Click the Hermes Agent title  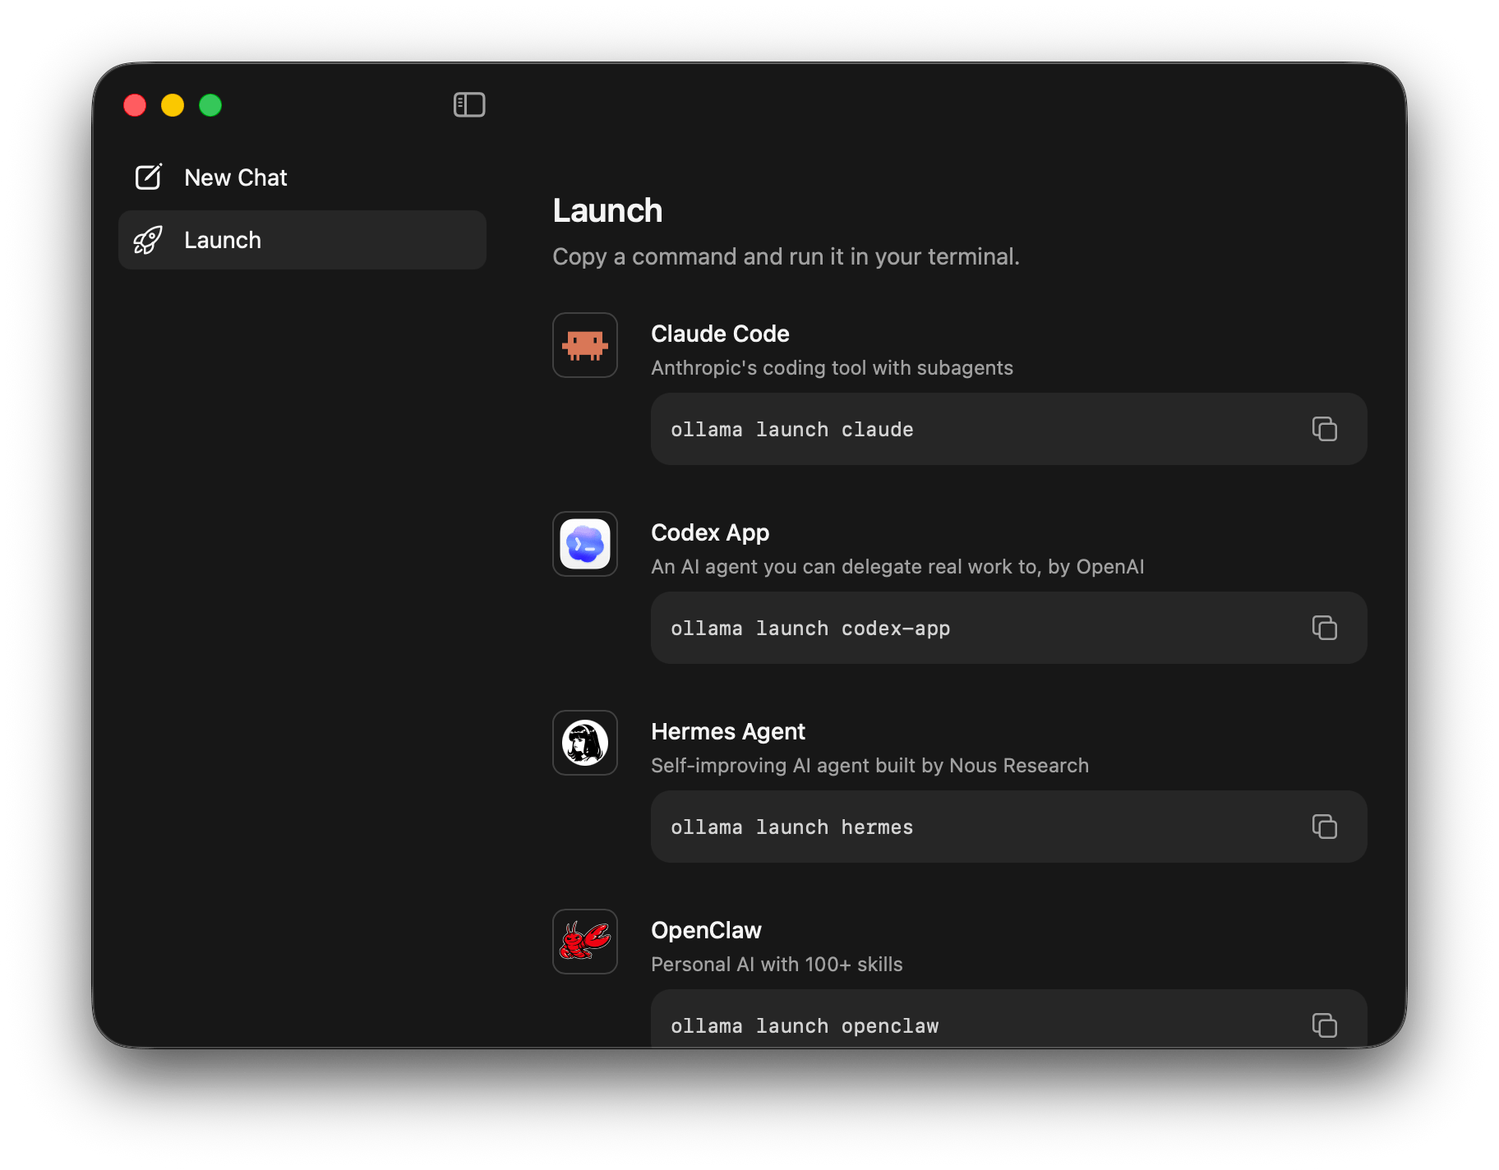tap(728, 731)
